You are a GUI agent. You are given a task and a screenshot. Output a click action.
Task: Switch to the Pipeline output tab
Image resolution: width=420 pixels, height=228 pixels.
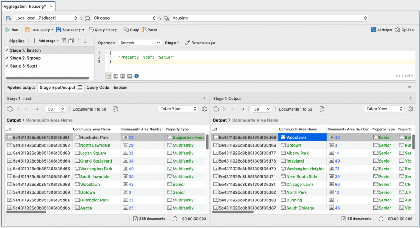pyautogui.click(x=21, y=88)
